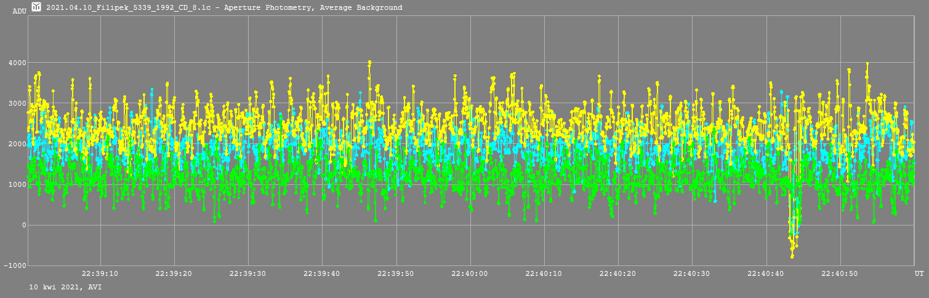929x298 pixels.
Task: Click the 22:40:10 time label
Action: point(544,273)
